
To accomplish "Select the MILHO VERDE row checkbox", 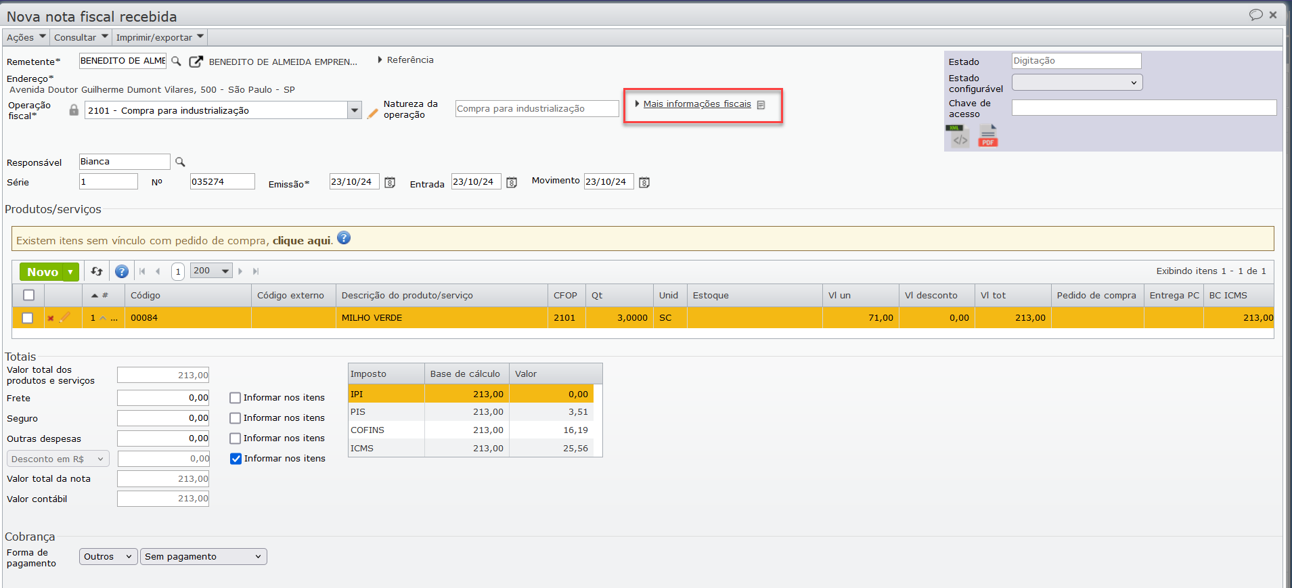I will click(28, 318).
